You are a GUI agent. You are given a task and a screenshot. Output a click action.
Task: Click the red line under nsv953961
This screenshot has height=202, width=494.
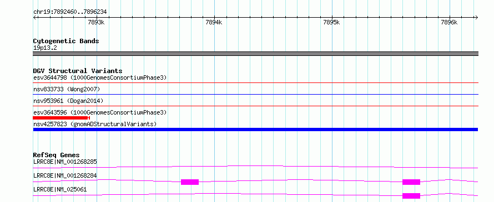click(255, 106)
